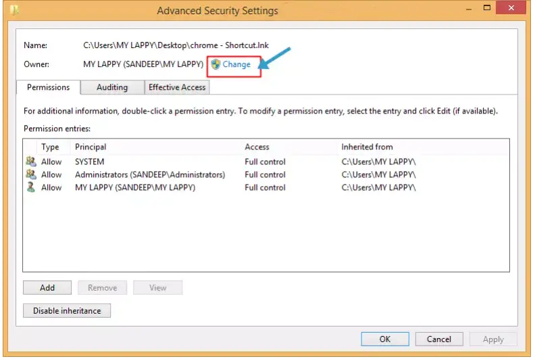Select the SYSTEM permission entry row
Viewport: 533px width, 359px height.
(266, 162)
